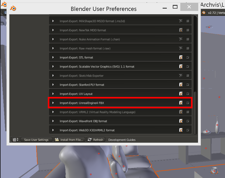Click Install from File button
Image resolution: width=225 pixels, height=178 pixels.
point(69,140)
